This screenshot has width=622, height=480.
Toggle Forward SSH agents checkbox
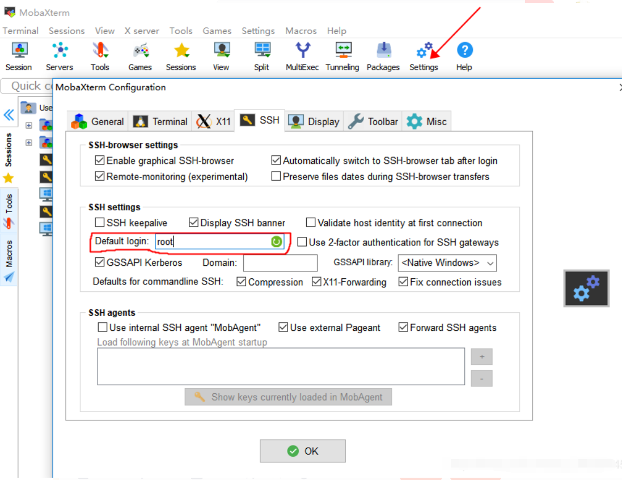[x=403, y=327]
